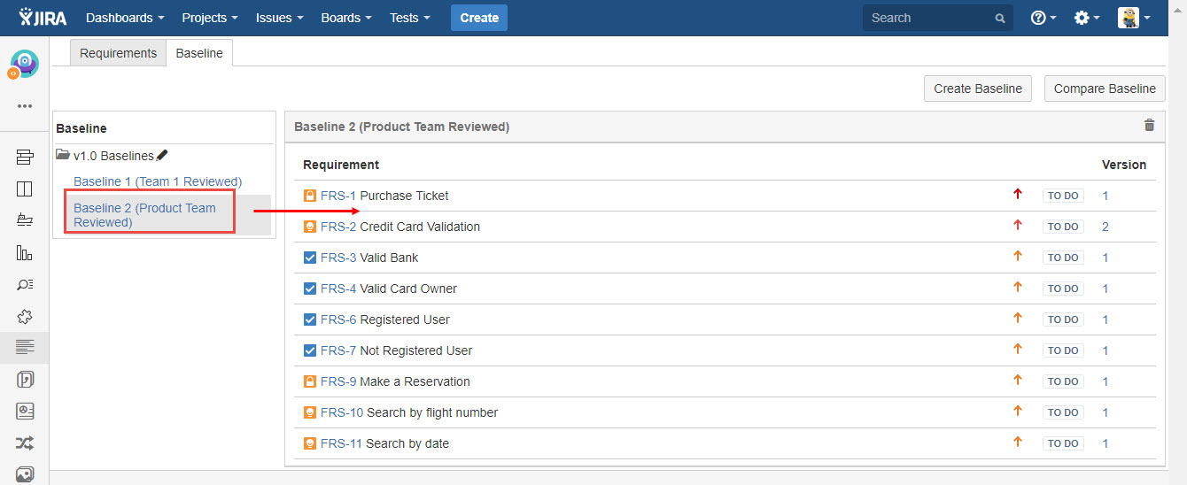Open the Dashboards menu
The height and width of the screenshot is (485, 1187).
point(125,18)
